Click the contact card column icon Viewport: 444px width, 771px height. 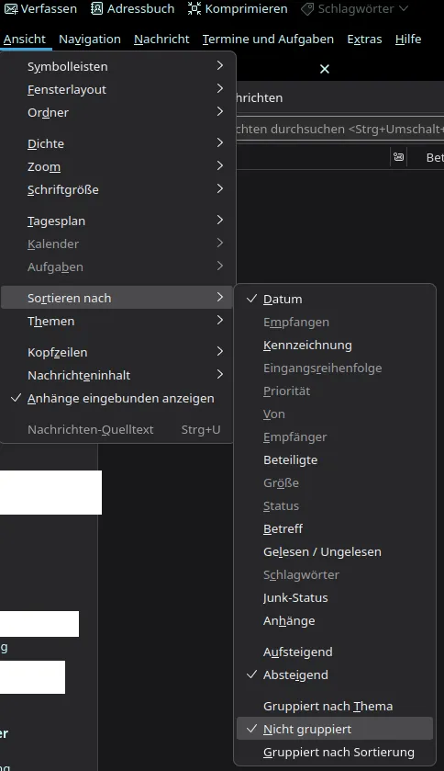[x=399, y=157]
